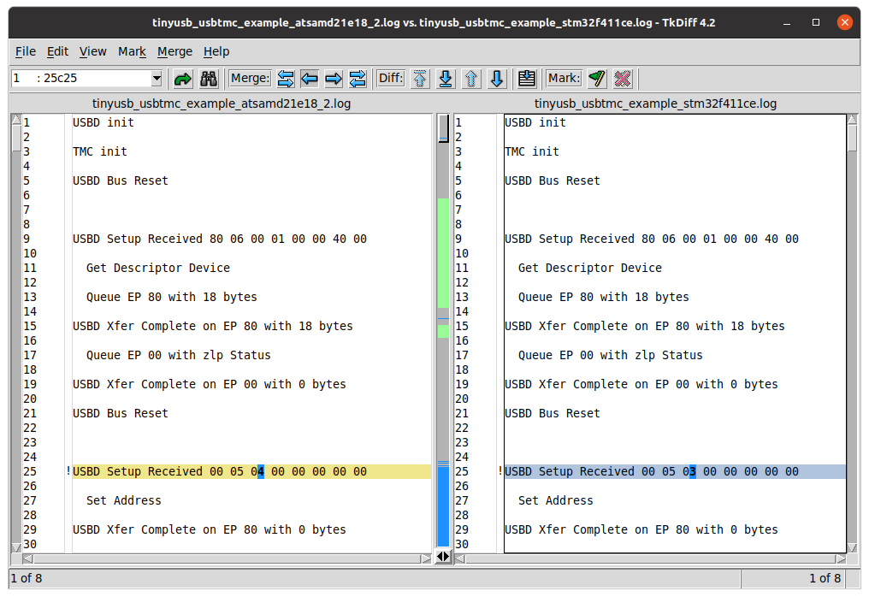
Task: Click highlighted left line 25 Setup Received
Action: [251, 472]
